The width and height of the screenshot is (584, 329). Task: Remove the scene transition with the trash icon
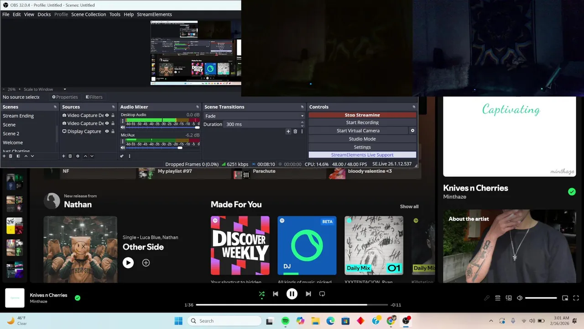[295, 132]
